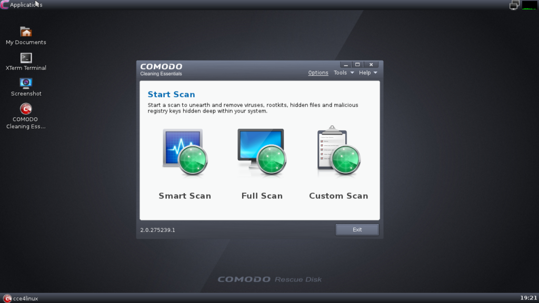Open the Applications menu

(x=21, y=5)
